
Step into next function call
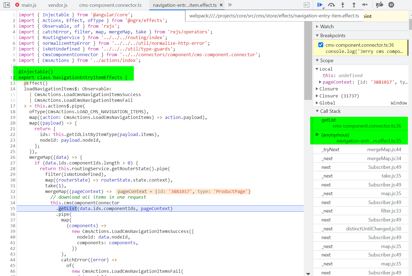point(343,5)
